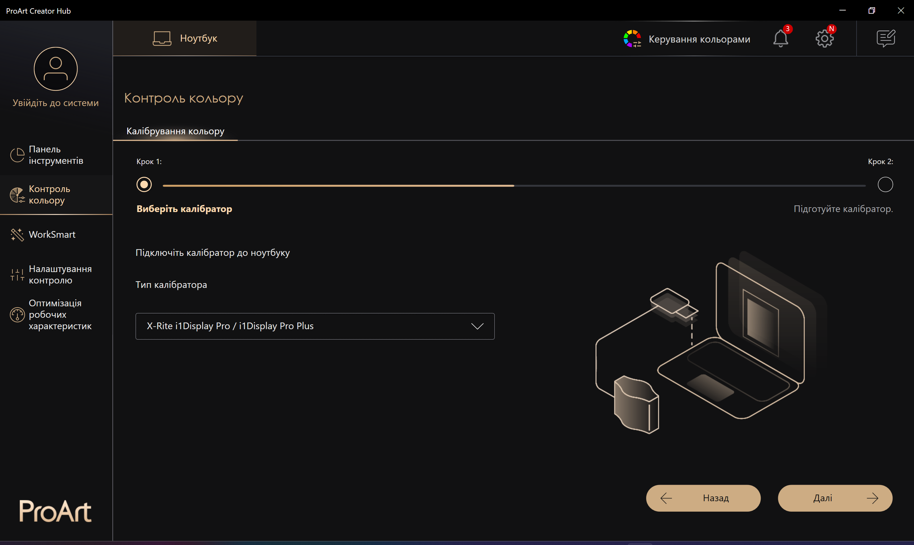The height and width of the screenshot is (545, 914).
Task: Click the Керування кольорами color wheel icon
Action: pyautogui.click(x=632, y=38)
